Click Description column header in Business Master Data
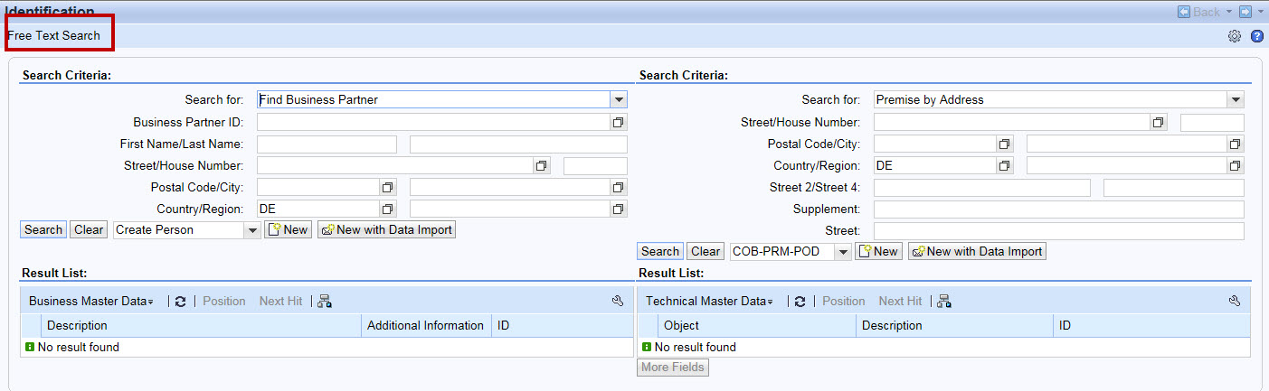 [x=201, y=326]
